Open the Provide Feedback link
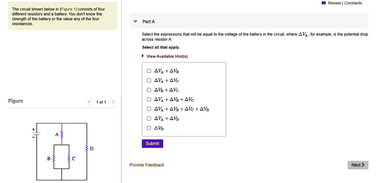Viewport: 376px width, 183px height. (x=147, y=165)
